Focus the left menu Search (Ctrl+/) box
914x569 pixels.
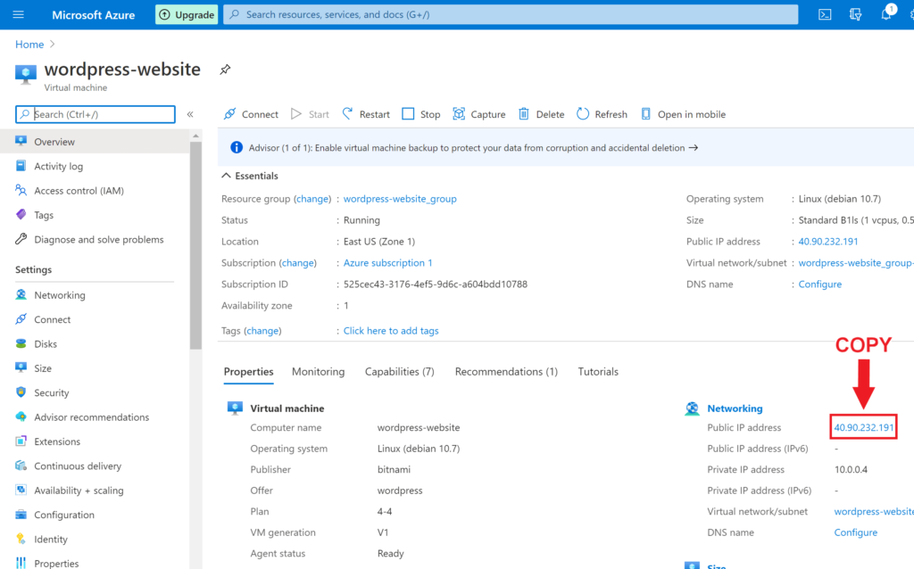(x=96, y=114)
